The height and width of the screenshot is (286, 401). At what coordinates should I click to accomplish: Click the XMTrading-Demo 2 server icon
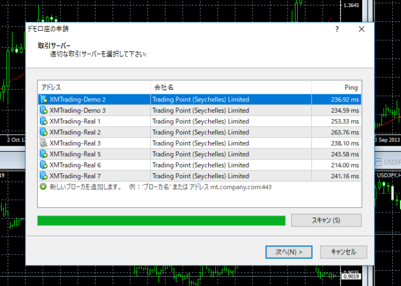click(43, 100)
